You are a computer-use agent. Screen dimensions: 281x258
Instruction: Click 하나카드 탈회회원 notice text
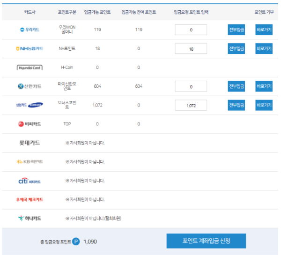(x=93, y=218)
